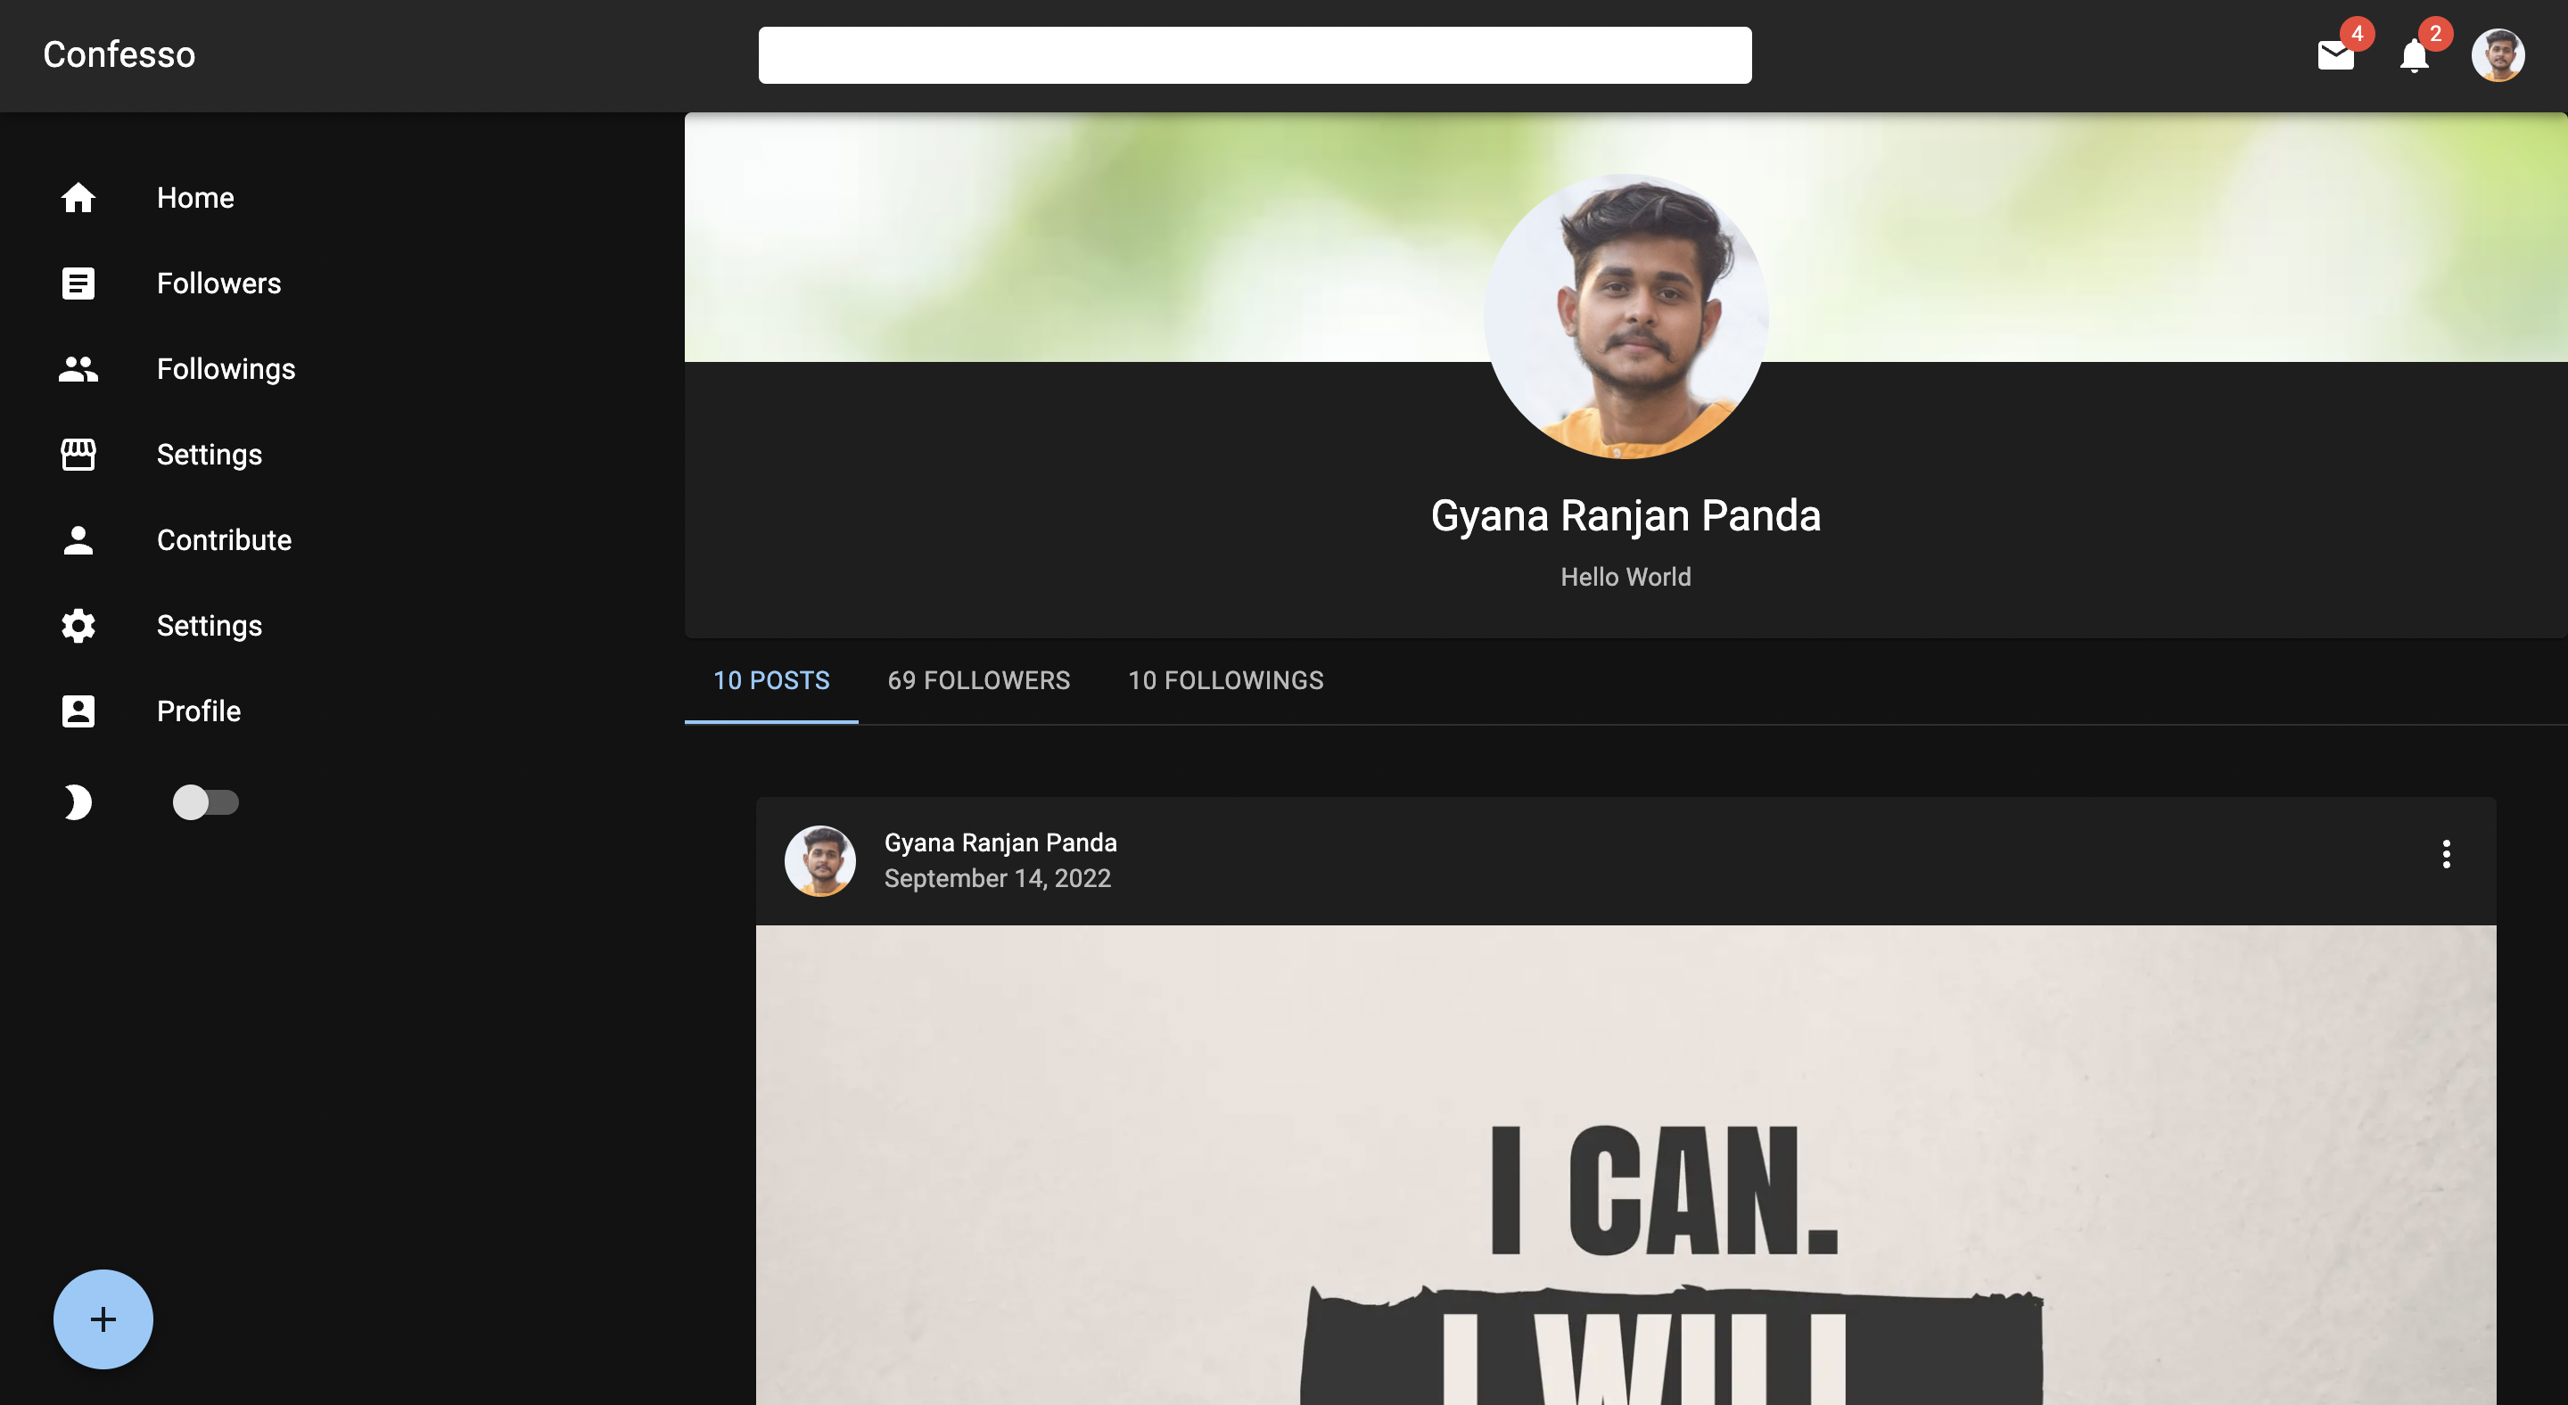Click the Followers list icon
The width and height of the screenshot is (2568, 1405).
coord(78,283)
